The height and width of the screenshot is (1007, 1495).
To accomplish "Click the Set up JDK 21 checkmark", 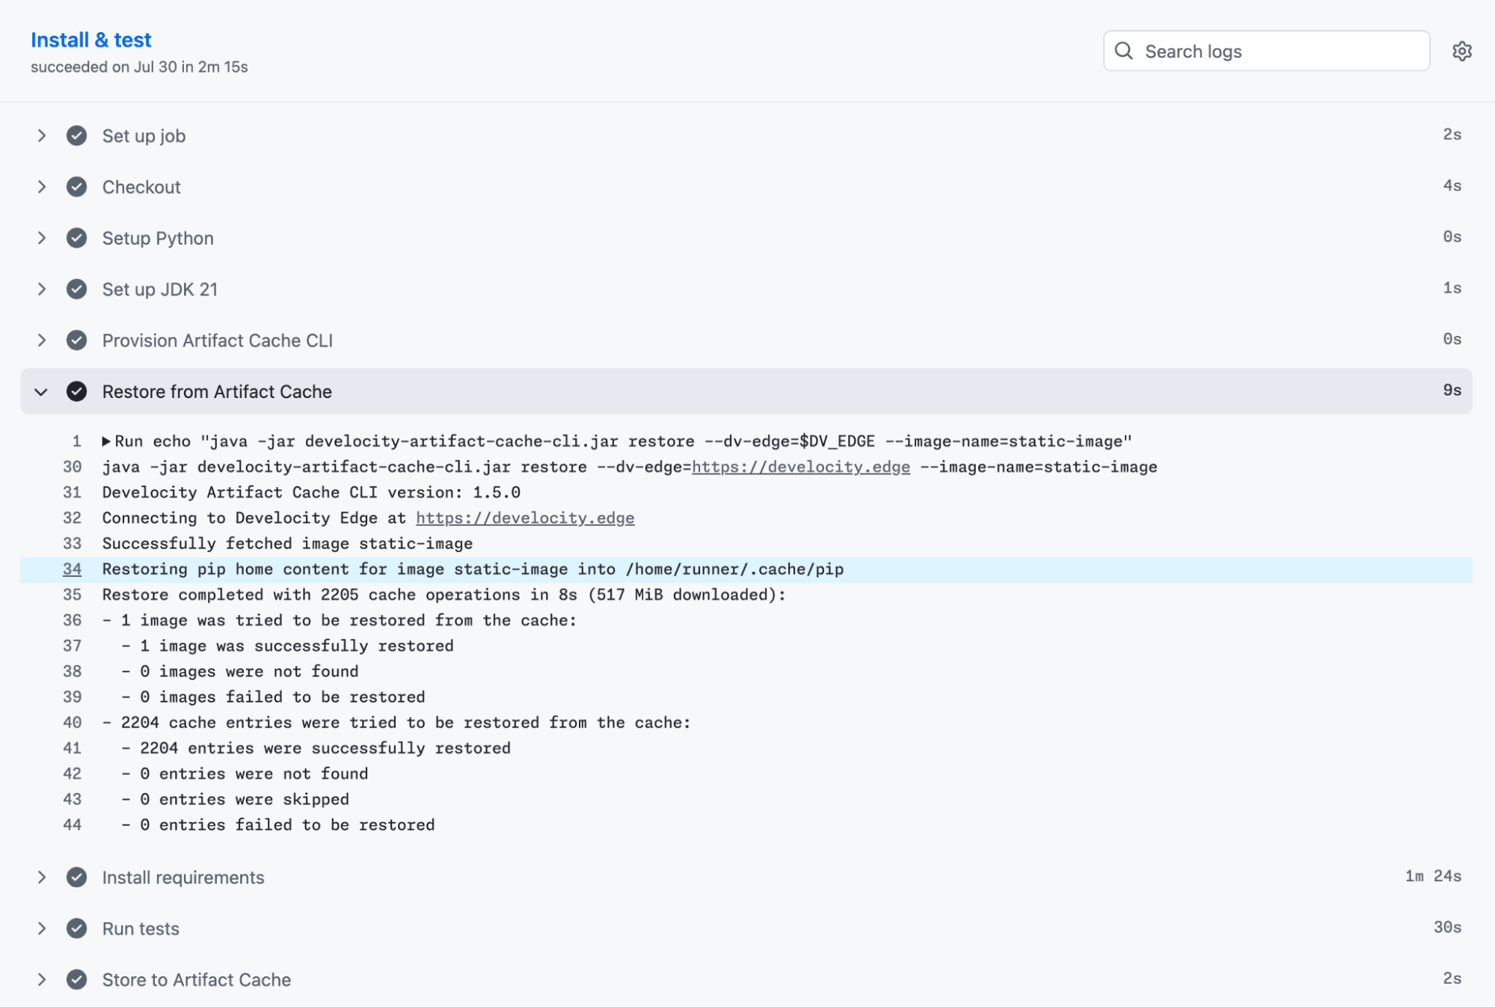I will tap(76, 289).
